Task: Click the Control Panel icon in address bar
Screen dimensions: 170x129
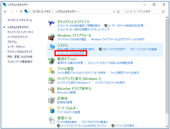Action: pyautogui.click(x=26, y=11)
